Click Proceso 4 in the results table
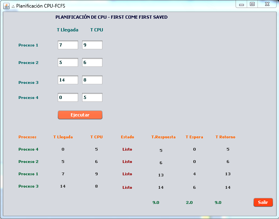Viewport: 279px width, 219px height. pos(28,149)
